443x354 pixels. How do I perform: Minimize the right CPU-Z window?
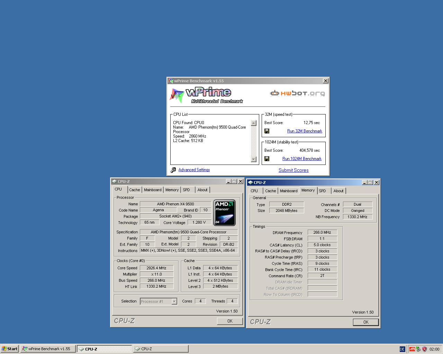[364, 183]
